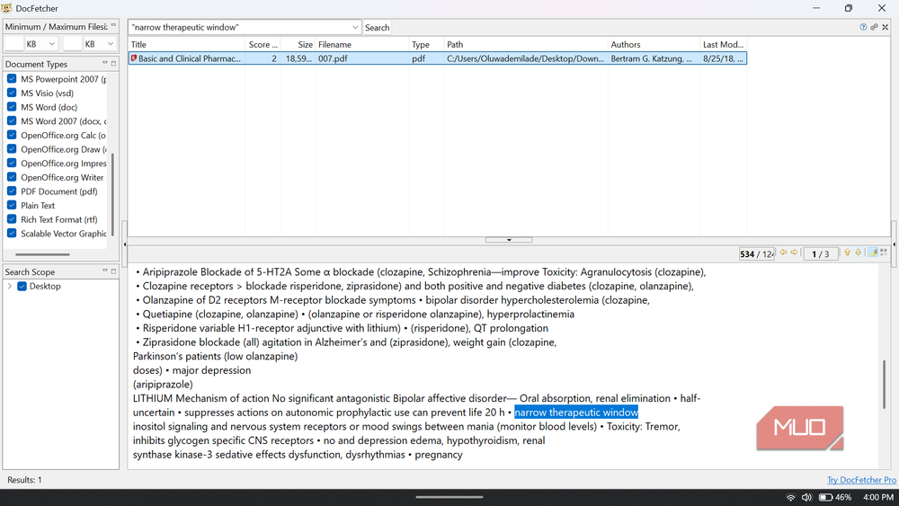899x506 pixels.
Task: Uncheck MS Powerpoint 2007 document type
Action: coord(12,78)
